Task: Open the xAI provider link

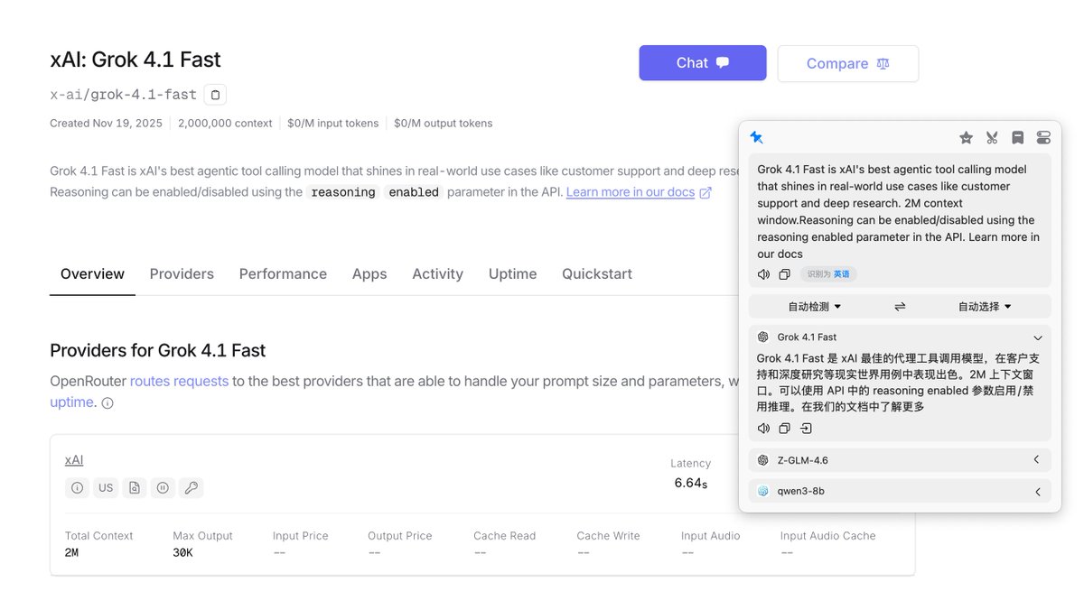Action: (74, 460)
